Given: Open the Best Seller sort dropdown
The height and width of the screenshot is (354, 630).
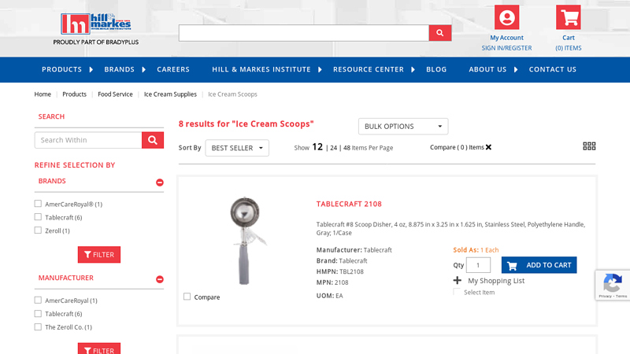Looking at the screenshot, I should 237,148.
